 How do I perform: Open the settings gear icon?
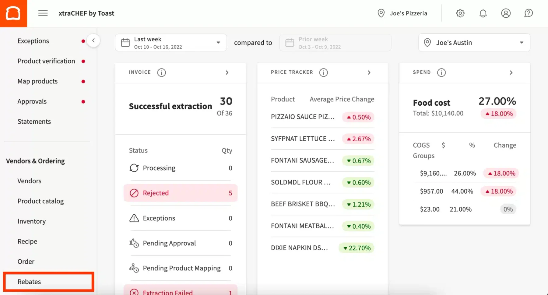coord(460,13)
